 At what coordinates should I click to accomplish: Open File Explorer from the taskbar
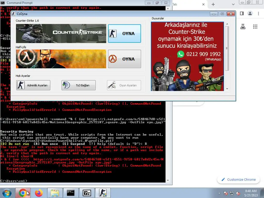point(55,193)
